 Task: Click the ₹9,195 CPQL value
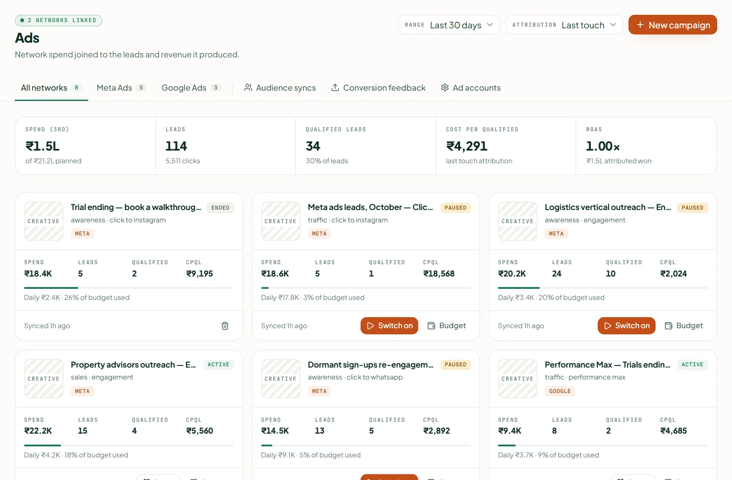200,274
